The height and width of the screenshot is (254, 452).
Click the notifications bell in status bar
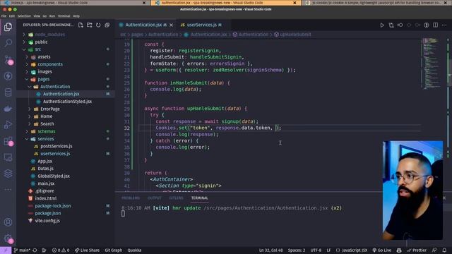point(444,250)
